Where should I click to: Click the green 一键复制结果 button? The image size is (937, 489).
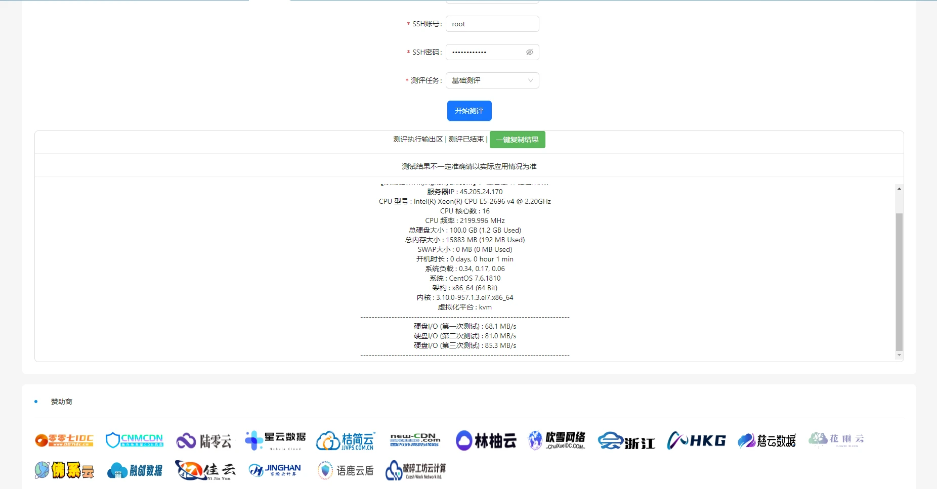[517, 140]
